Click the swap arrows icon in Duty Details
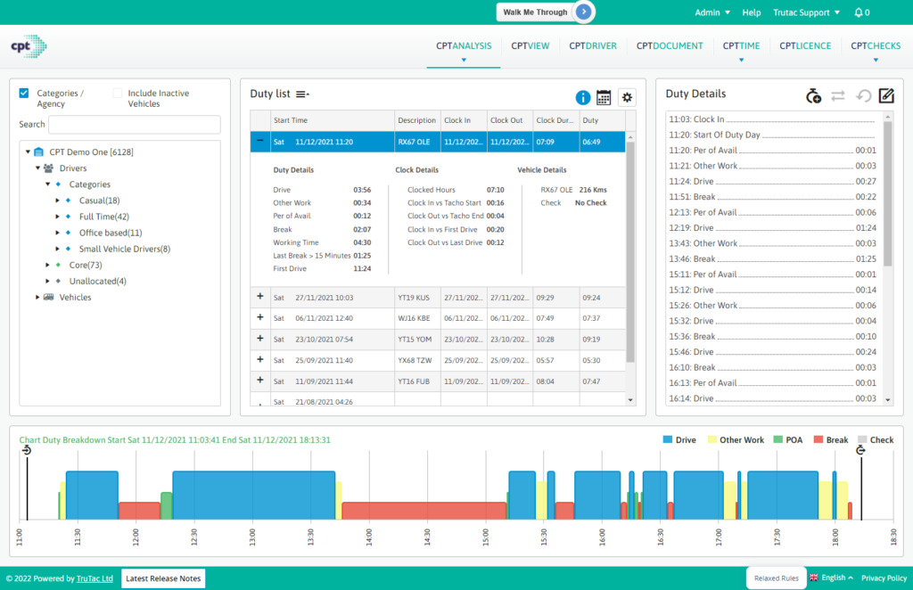 pyautogui.click(x=838, y=95)
